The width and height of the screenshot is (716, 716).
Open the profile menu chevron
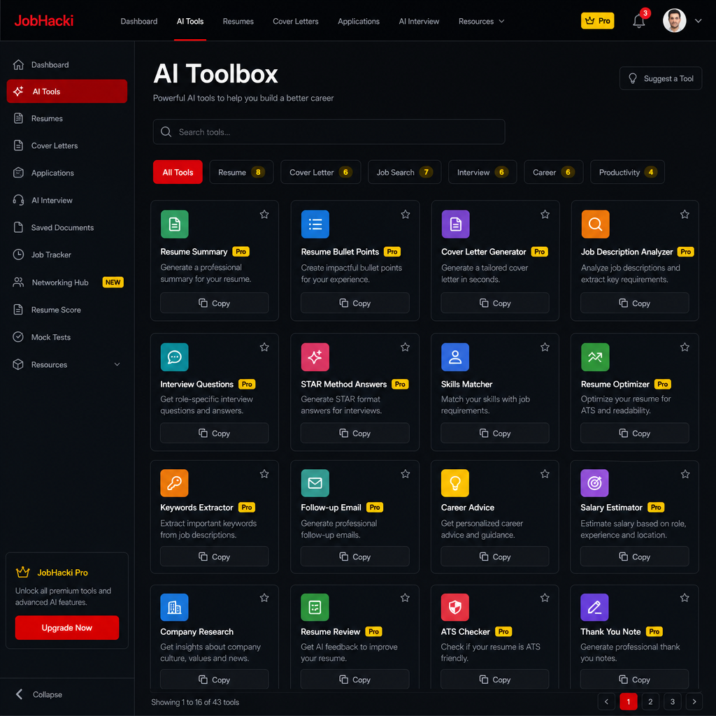pyautogui.click(x=698, y=21)
